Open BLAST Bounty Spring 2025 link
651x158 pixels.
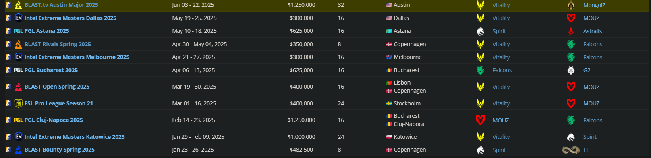(x=59, y=150)
